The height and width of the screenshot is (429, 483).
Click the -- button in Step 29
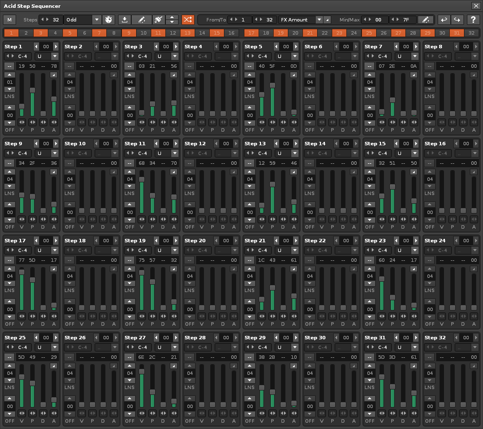click(249, 357)
